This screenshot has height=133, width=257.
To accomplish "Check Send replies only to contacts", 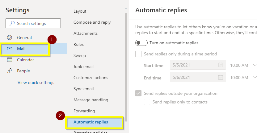I will (147, 102).
